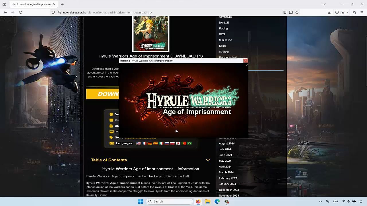Open the list all tabs dropdown
The width and height of the screenshot is (367, 206).
coord(324,4)
